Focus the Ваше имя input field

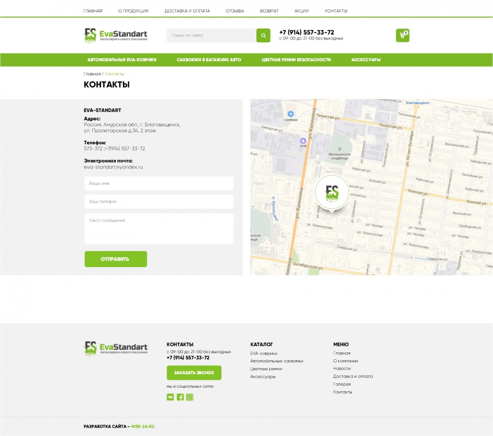[159, 183]
